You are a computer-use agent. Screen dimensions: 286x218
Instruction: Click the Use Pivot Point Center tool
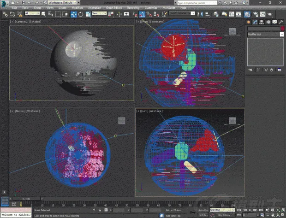coord(111,14)
